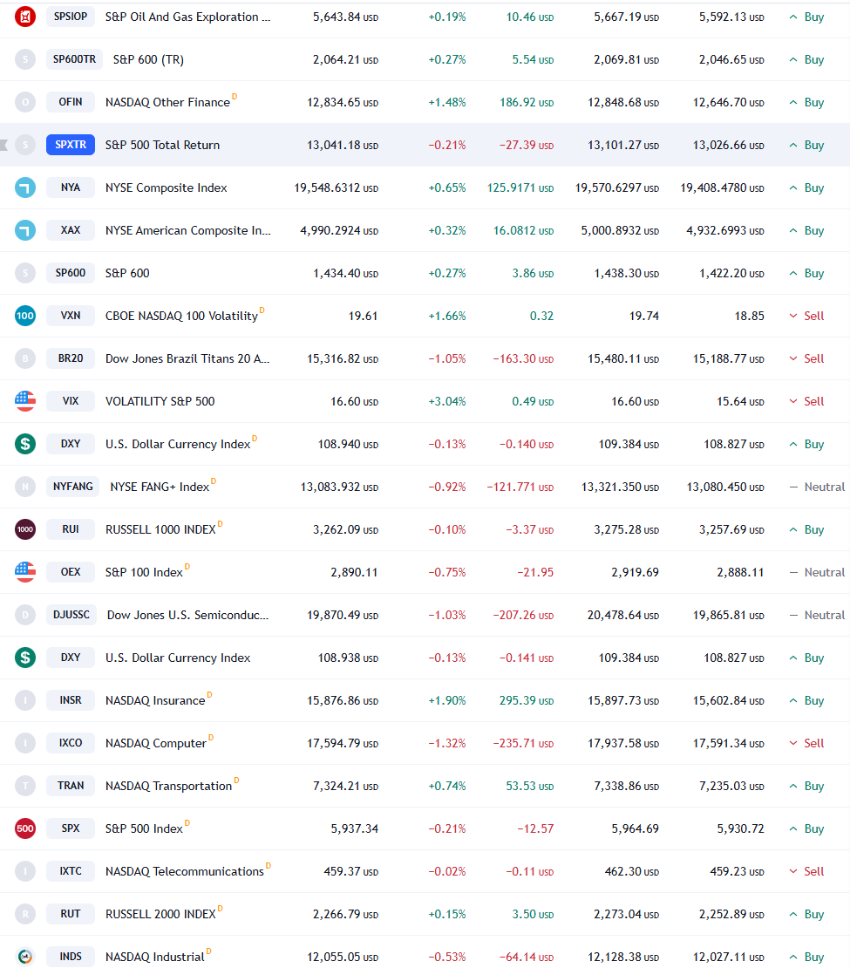Click the INDS logo icon

(x=25, y=957)
